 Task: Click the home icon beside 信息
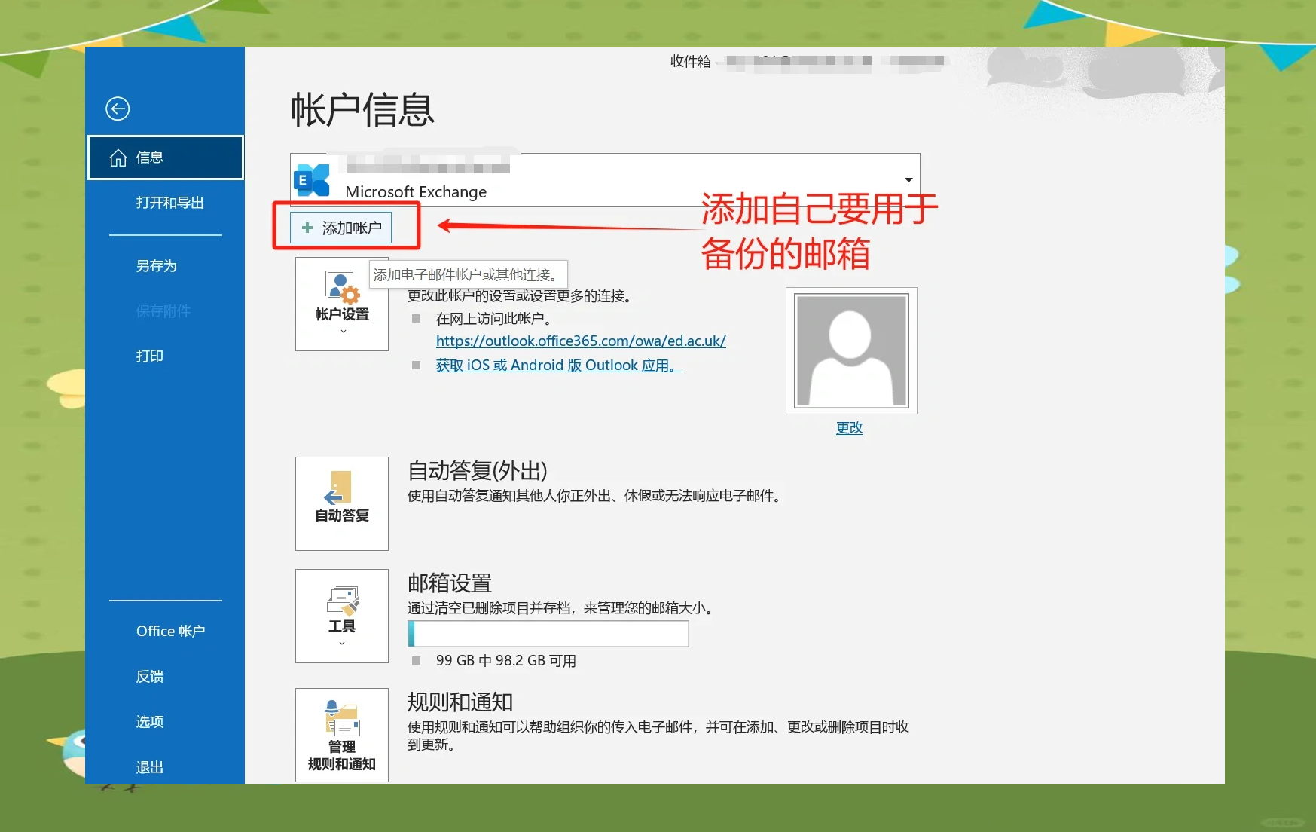coord(118,158)
